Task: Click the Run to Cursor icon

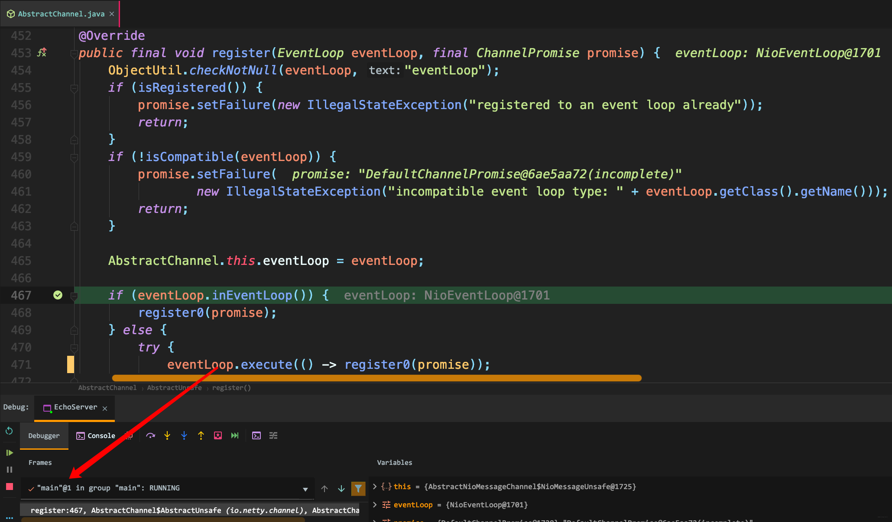Action: tap(235, 435)
